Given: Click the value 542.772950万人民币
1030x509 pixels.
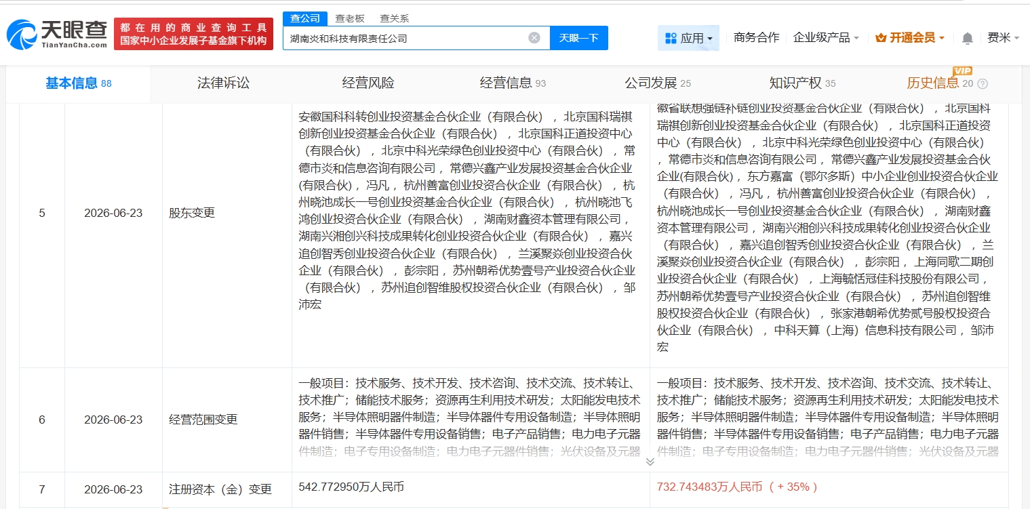Looking at the screenshot, I should coord(353,487).
